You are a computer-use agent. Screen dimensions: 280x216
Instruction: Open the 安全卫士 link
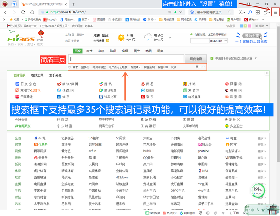tap(233, 126)
